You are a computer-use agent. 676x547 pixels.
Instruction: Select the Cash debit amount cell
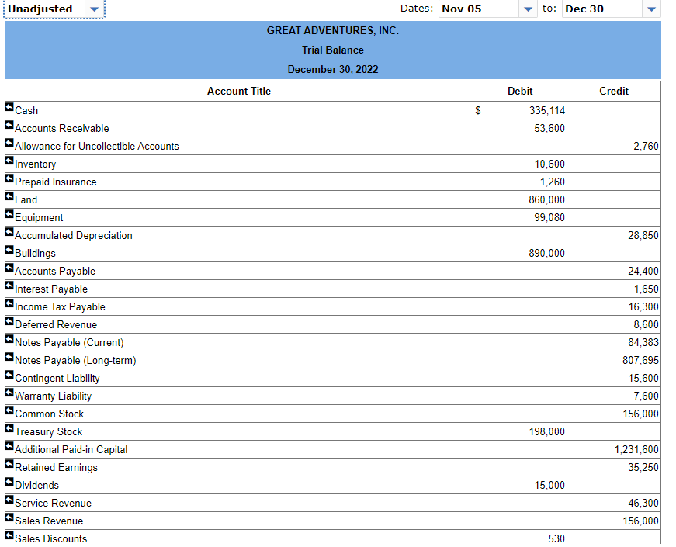(520, 110)
